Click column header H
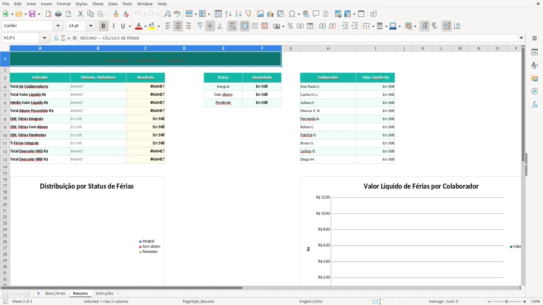543x305 pixels. point(328,48)
